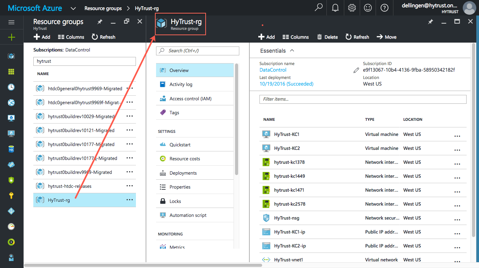This screenshot has height=268, width=479.
Task: Click the Security Center shield icon
Action: (x=12, y=180)
